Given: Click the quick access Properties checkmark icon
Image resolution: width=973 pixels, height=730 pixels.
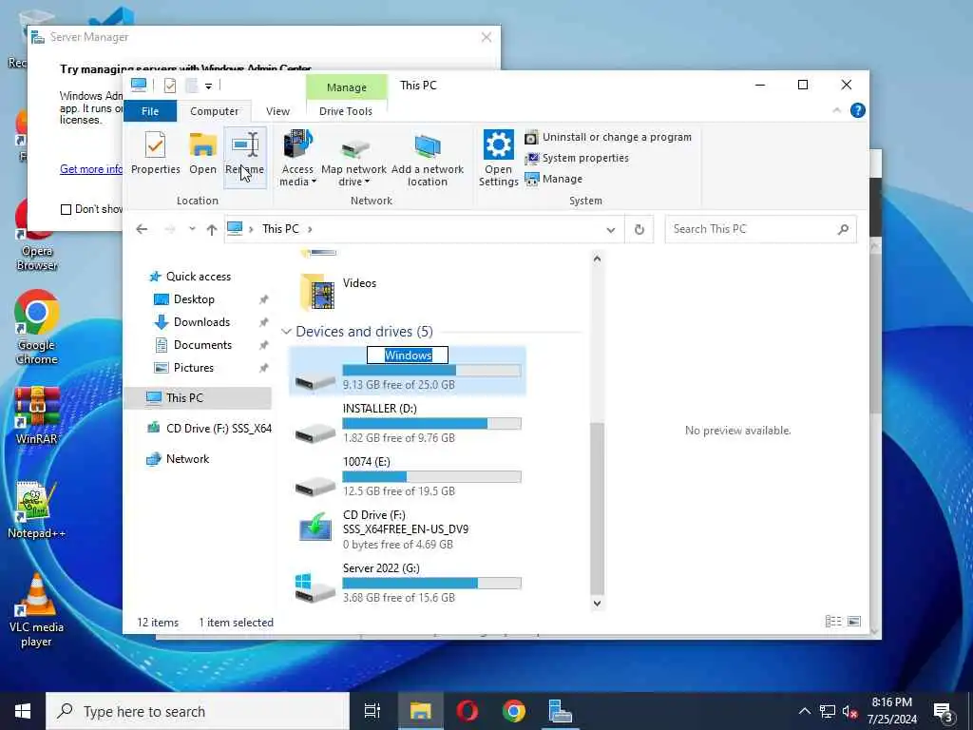Looking at the screenshot, I should [169, 86].
